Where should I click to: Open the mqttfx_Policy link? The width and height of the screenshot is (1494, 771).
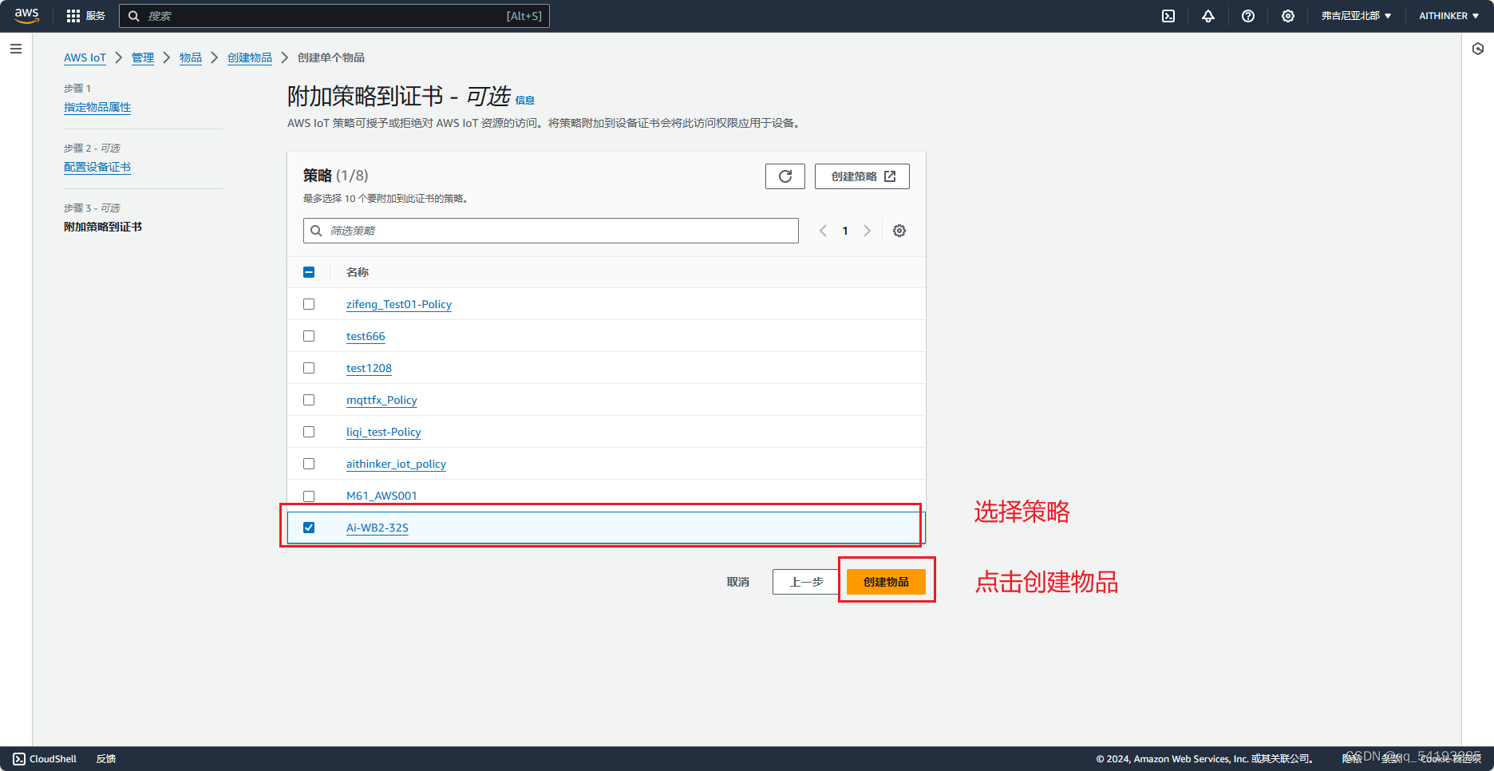coord(381,400)
